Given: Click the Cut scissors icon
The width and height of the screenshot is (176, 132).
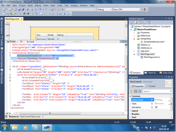Looking at the screenshot, I should pyautogui.click(x=28, y=10).
